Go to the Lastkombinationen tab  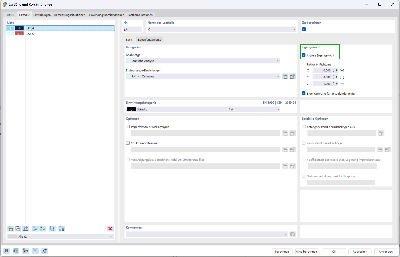(x=140, y=15)
